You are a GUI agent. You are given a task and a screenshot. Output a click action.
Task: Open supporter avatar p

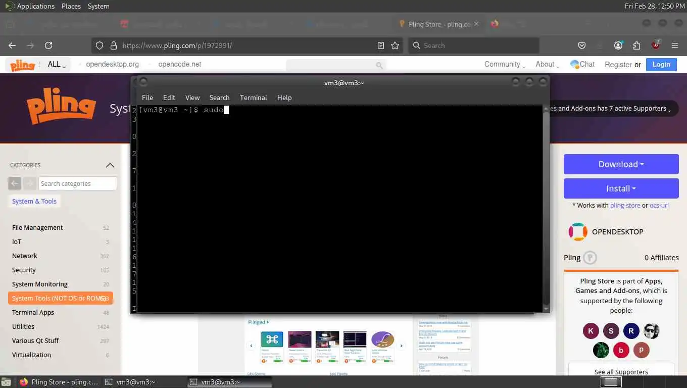point(641,350)
